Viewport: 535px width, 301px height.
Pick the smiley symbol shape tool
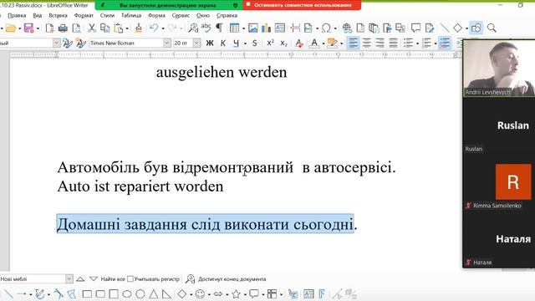coord(200,293)
